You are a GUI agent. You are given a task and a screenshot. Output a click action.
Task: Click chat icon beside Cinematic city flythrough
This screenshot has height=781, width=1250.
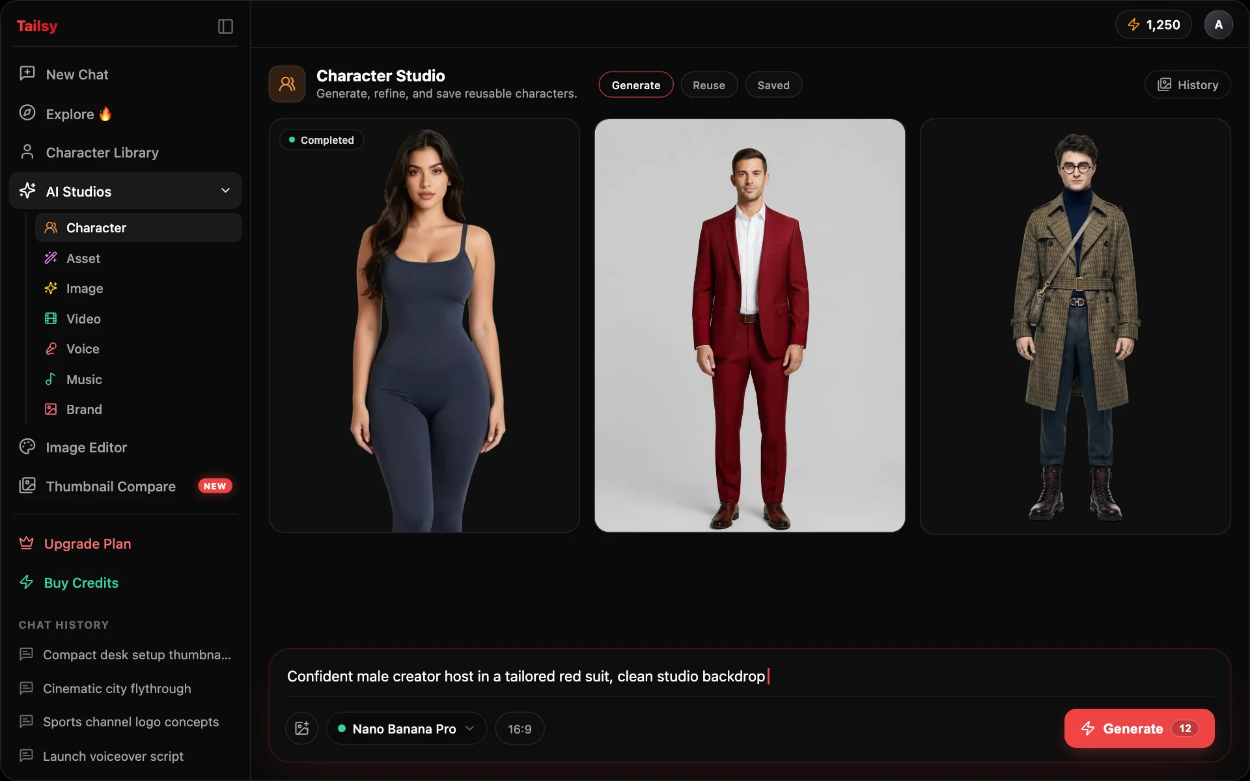coord(27,688)
